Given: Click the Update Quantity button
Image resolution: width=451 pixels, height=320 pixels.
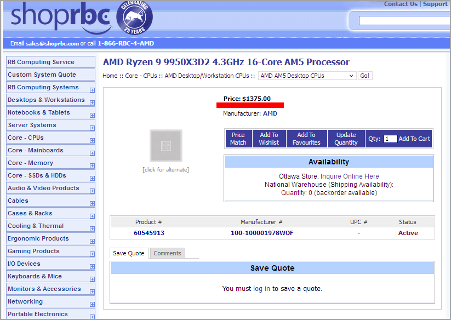Looking at the screenshot, I should (x=346, y=139).
